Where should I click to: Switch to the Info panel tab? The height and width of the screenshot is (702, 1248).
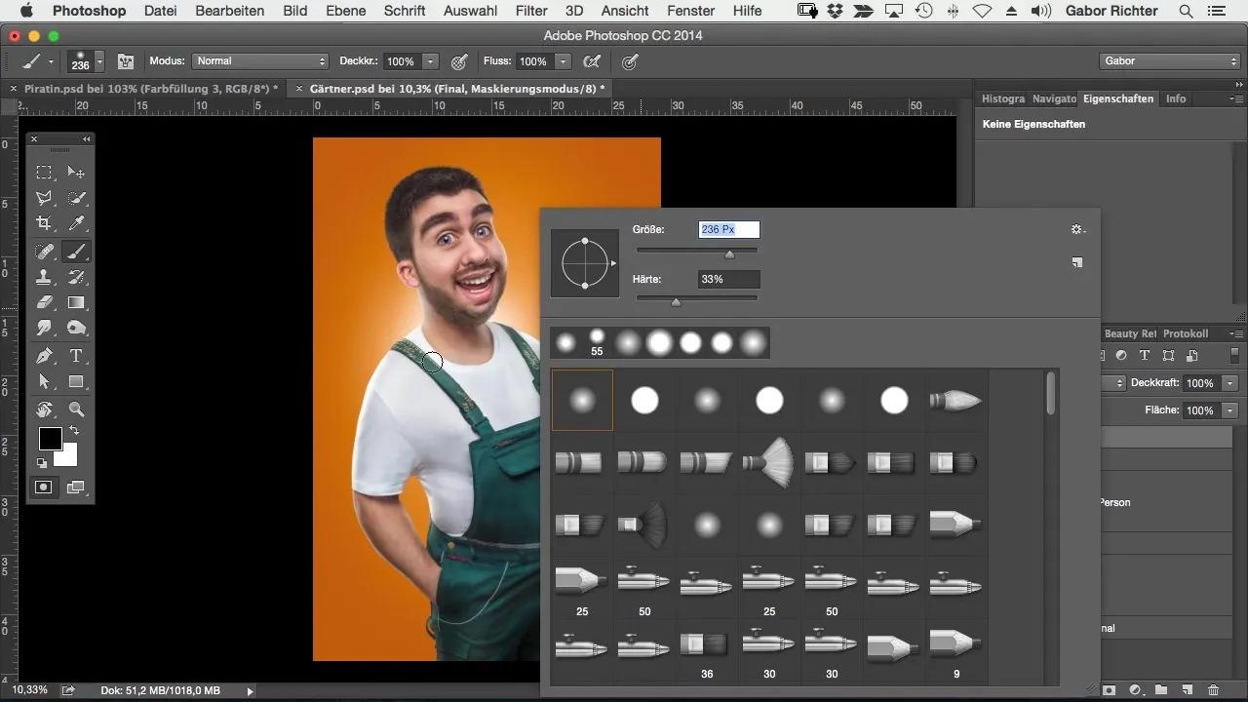pyautogui.click(x=1176, y=98)
